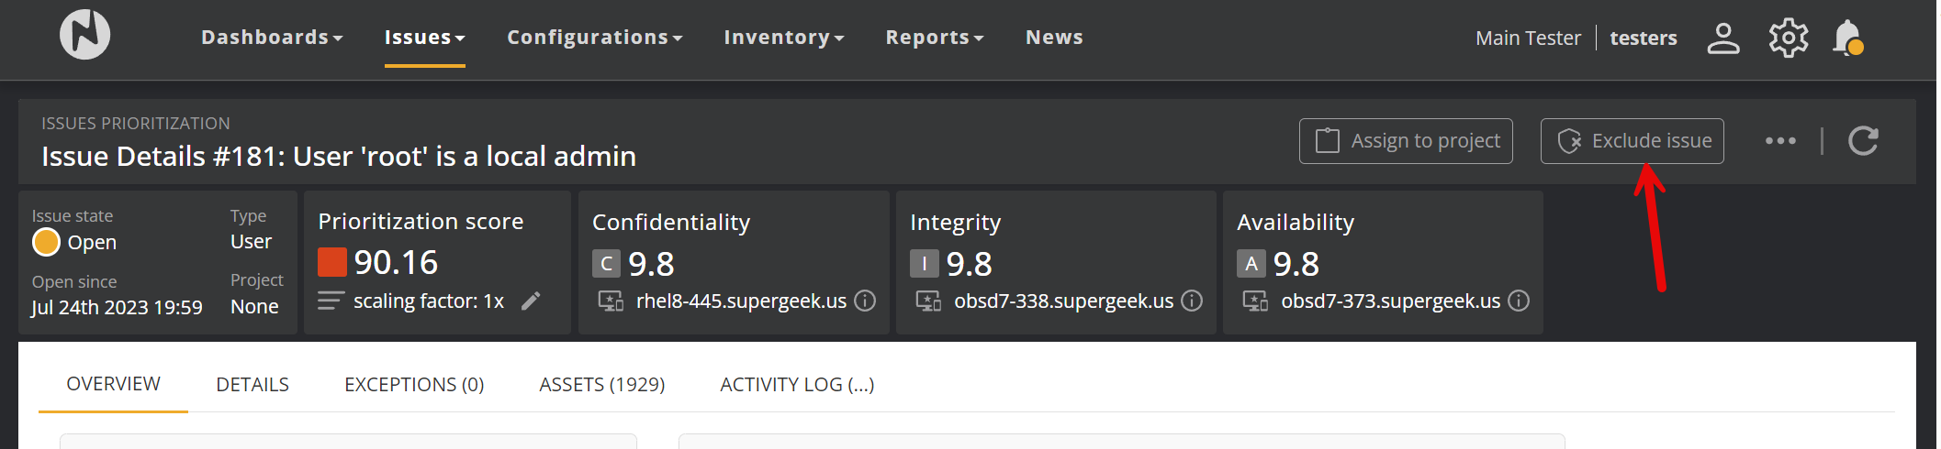The height and width of the screenshot is (449, 1941).
Task: Click the red prioritization score swatch
Action: [x=331, y=263]
